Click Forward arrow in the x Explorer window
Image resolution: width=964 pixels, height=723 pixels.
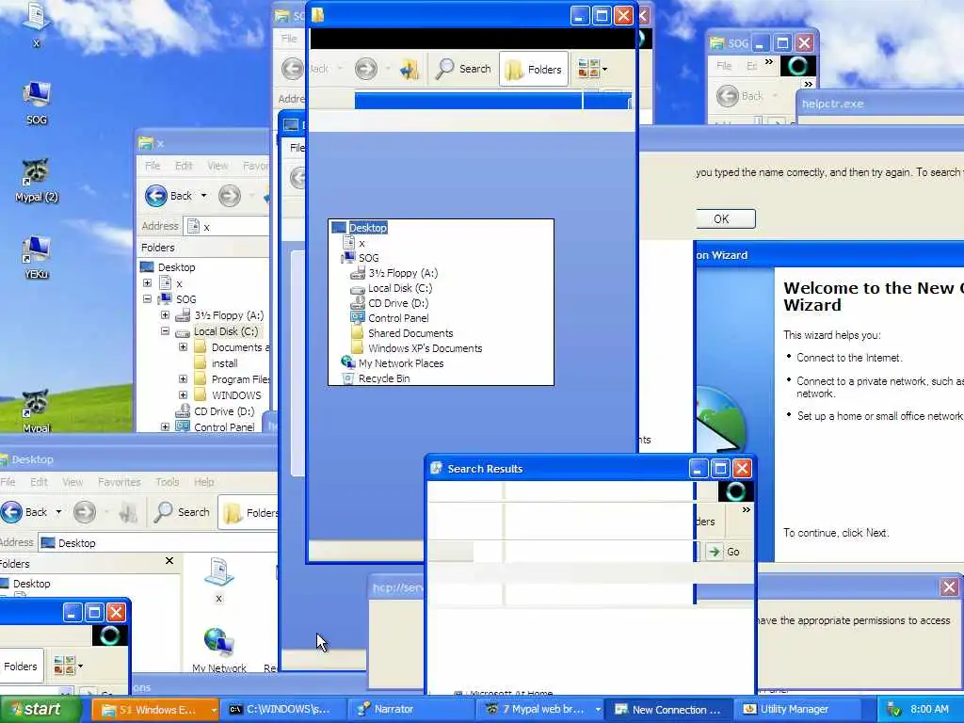pos(230,196)
